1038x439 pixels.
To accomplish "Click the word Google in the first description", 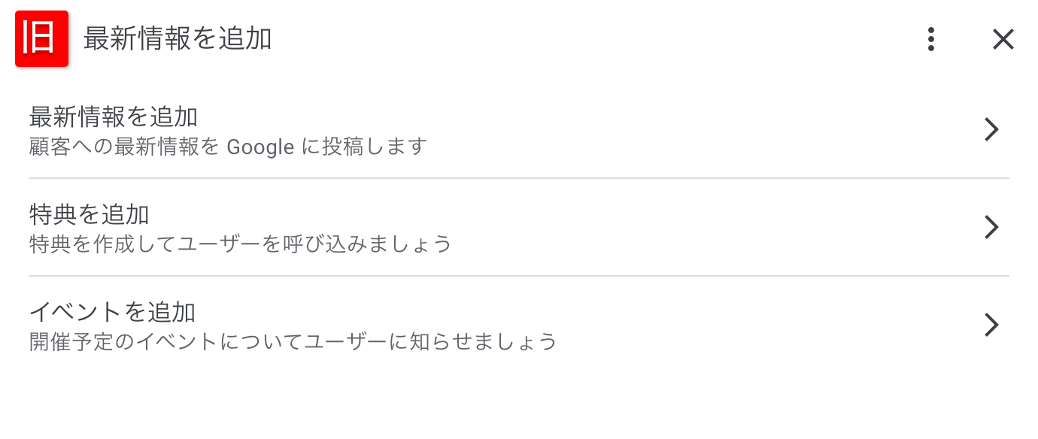I will pos(260,147).
